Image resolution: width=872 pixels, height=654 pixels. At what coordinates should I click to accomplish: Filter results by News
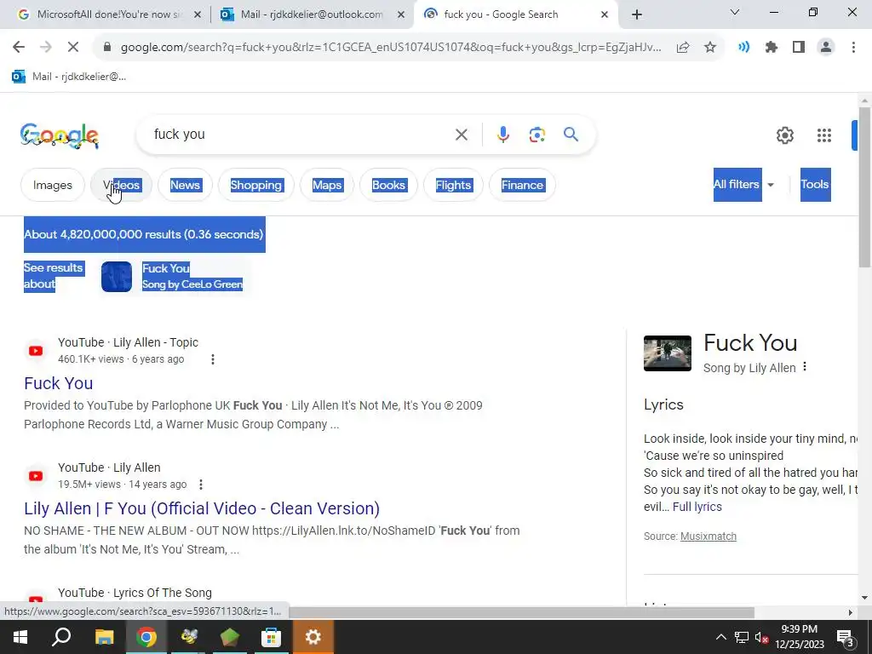pyautogui.click(x=185, y=185)
